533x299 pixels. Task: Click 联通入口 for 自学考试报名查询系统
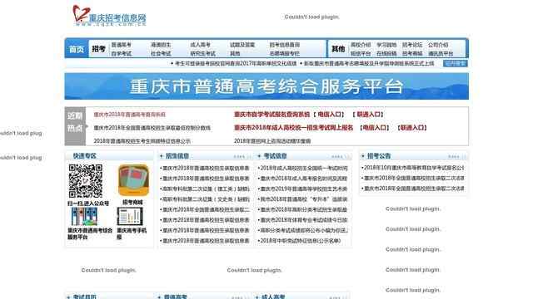click(368, 115)
